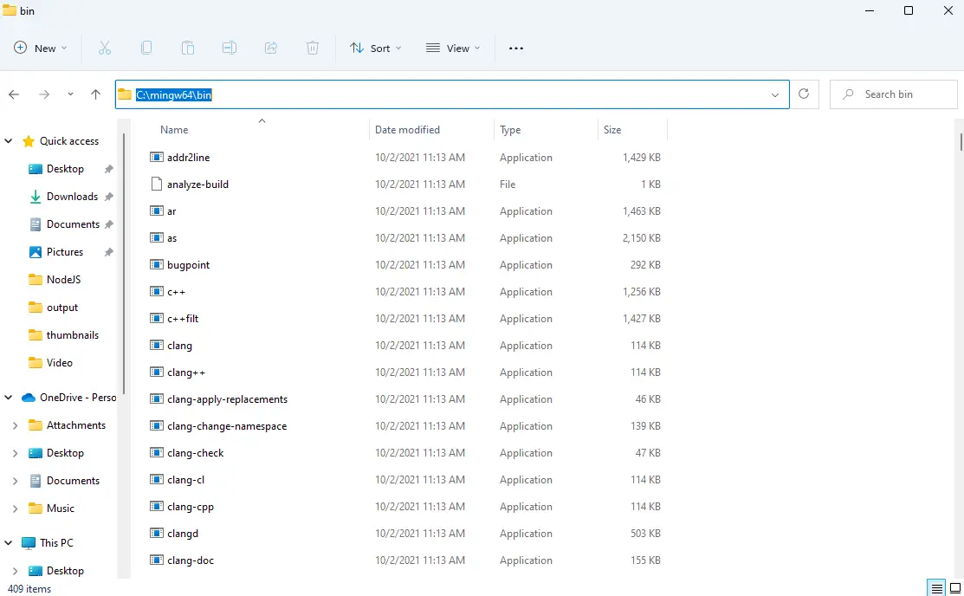Click the Paste clipboard icon
Screen dimensions: 964x596
pyautogui.click(x=188, y=49)
